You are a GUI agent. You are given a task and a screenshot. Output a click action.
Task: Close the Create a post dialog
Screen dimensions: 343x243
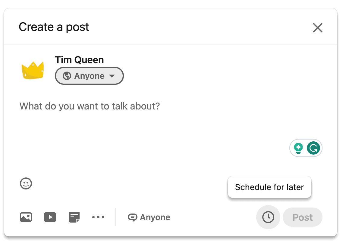coord(317,28)
